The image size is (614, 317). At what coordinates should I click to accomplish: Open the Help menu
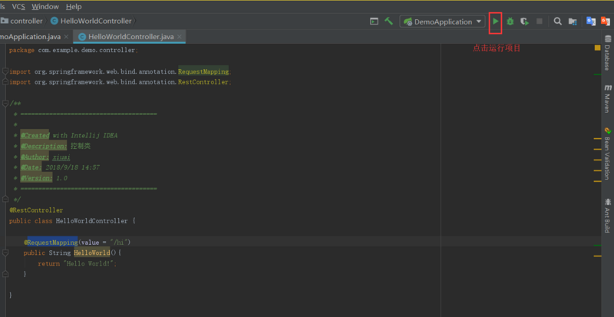[74, 6]
